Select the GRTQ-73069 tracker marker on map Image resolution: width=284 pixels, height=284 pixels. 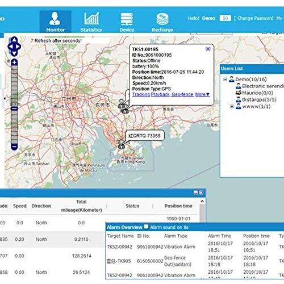[x=120, y=144]
